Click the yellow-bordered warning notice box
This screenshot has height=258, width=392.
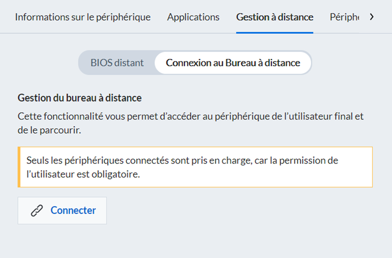195,167
